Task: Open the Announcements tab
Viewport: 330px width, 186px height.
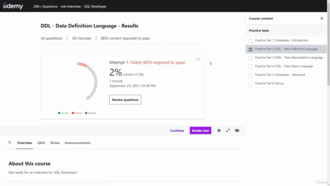Action: click(x=77, y=143)
